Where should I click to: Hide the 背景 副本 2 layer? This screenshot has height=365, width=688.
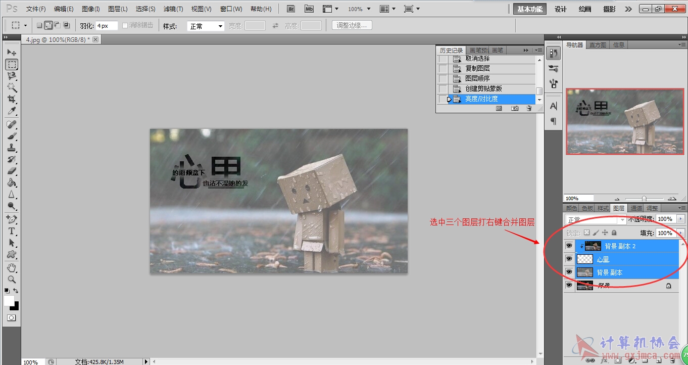tap(569, 246)
